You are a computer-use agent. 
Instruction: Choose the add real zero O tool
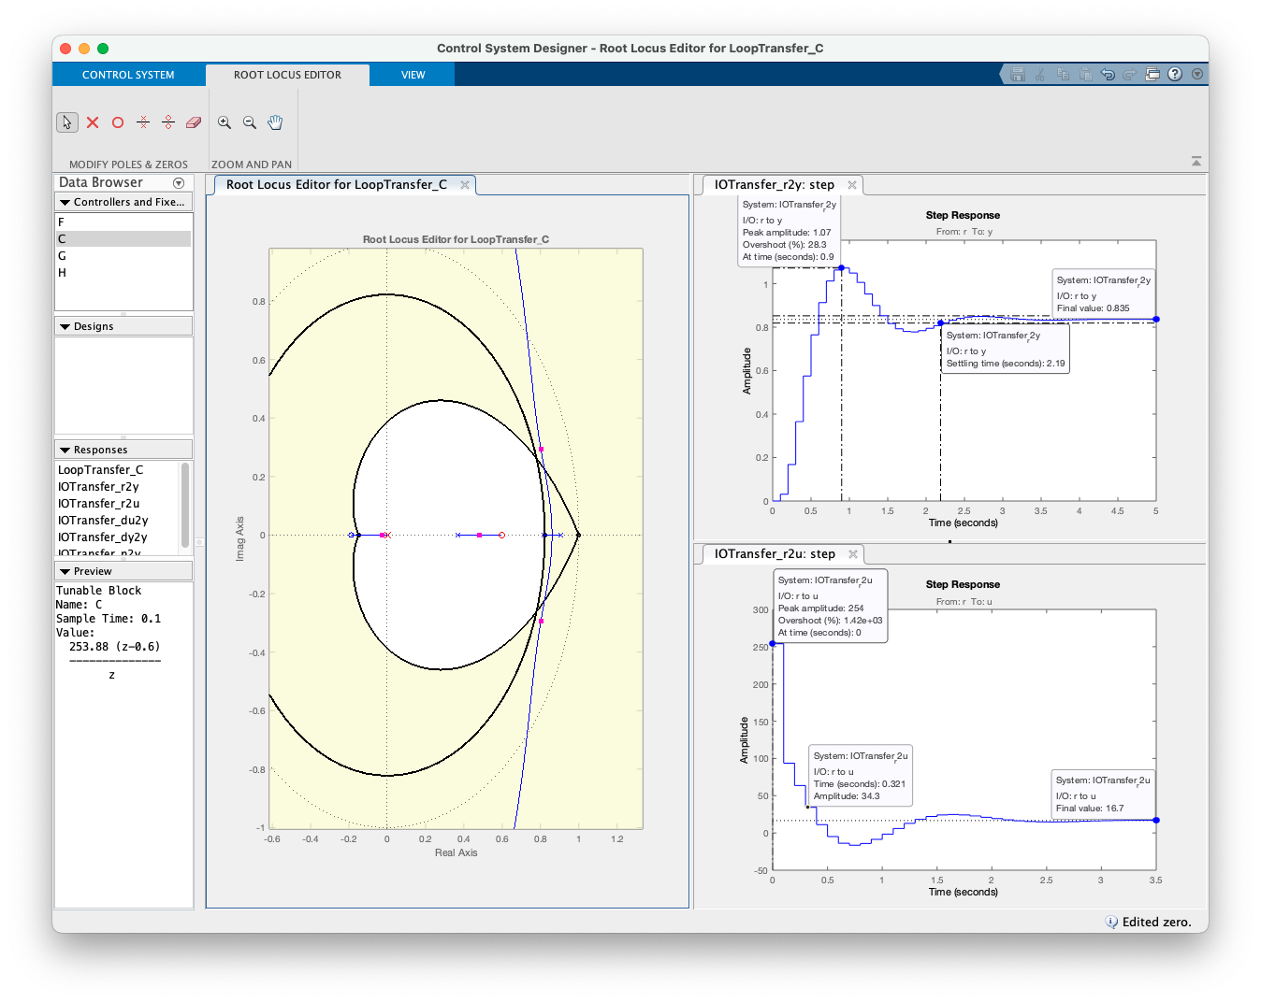(x=118, y=122)
